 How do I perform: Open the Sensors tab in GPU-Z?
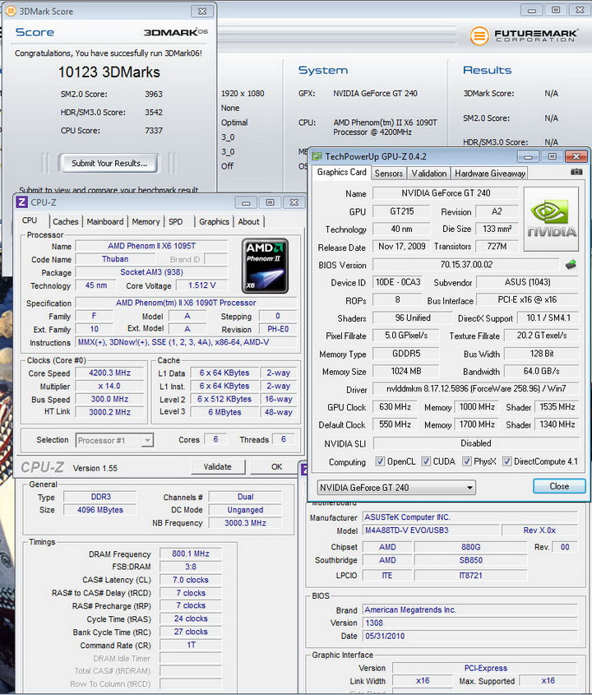(389, 174)
